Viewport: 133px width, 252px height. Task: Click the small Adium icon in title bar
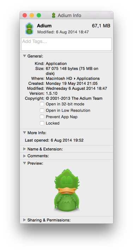(x=54, y=15)
